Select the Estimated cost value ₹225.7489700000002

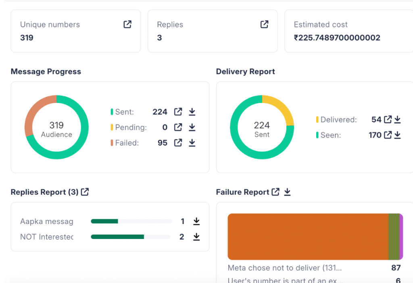point(337,38)
